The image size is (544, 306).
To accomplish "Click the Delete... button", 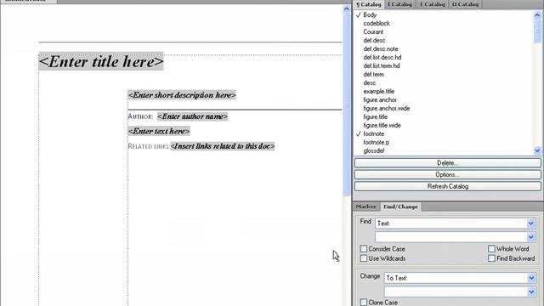I will [x=448, y=162].
